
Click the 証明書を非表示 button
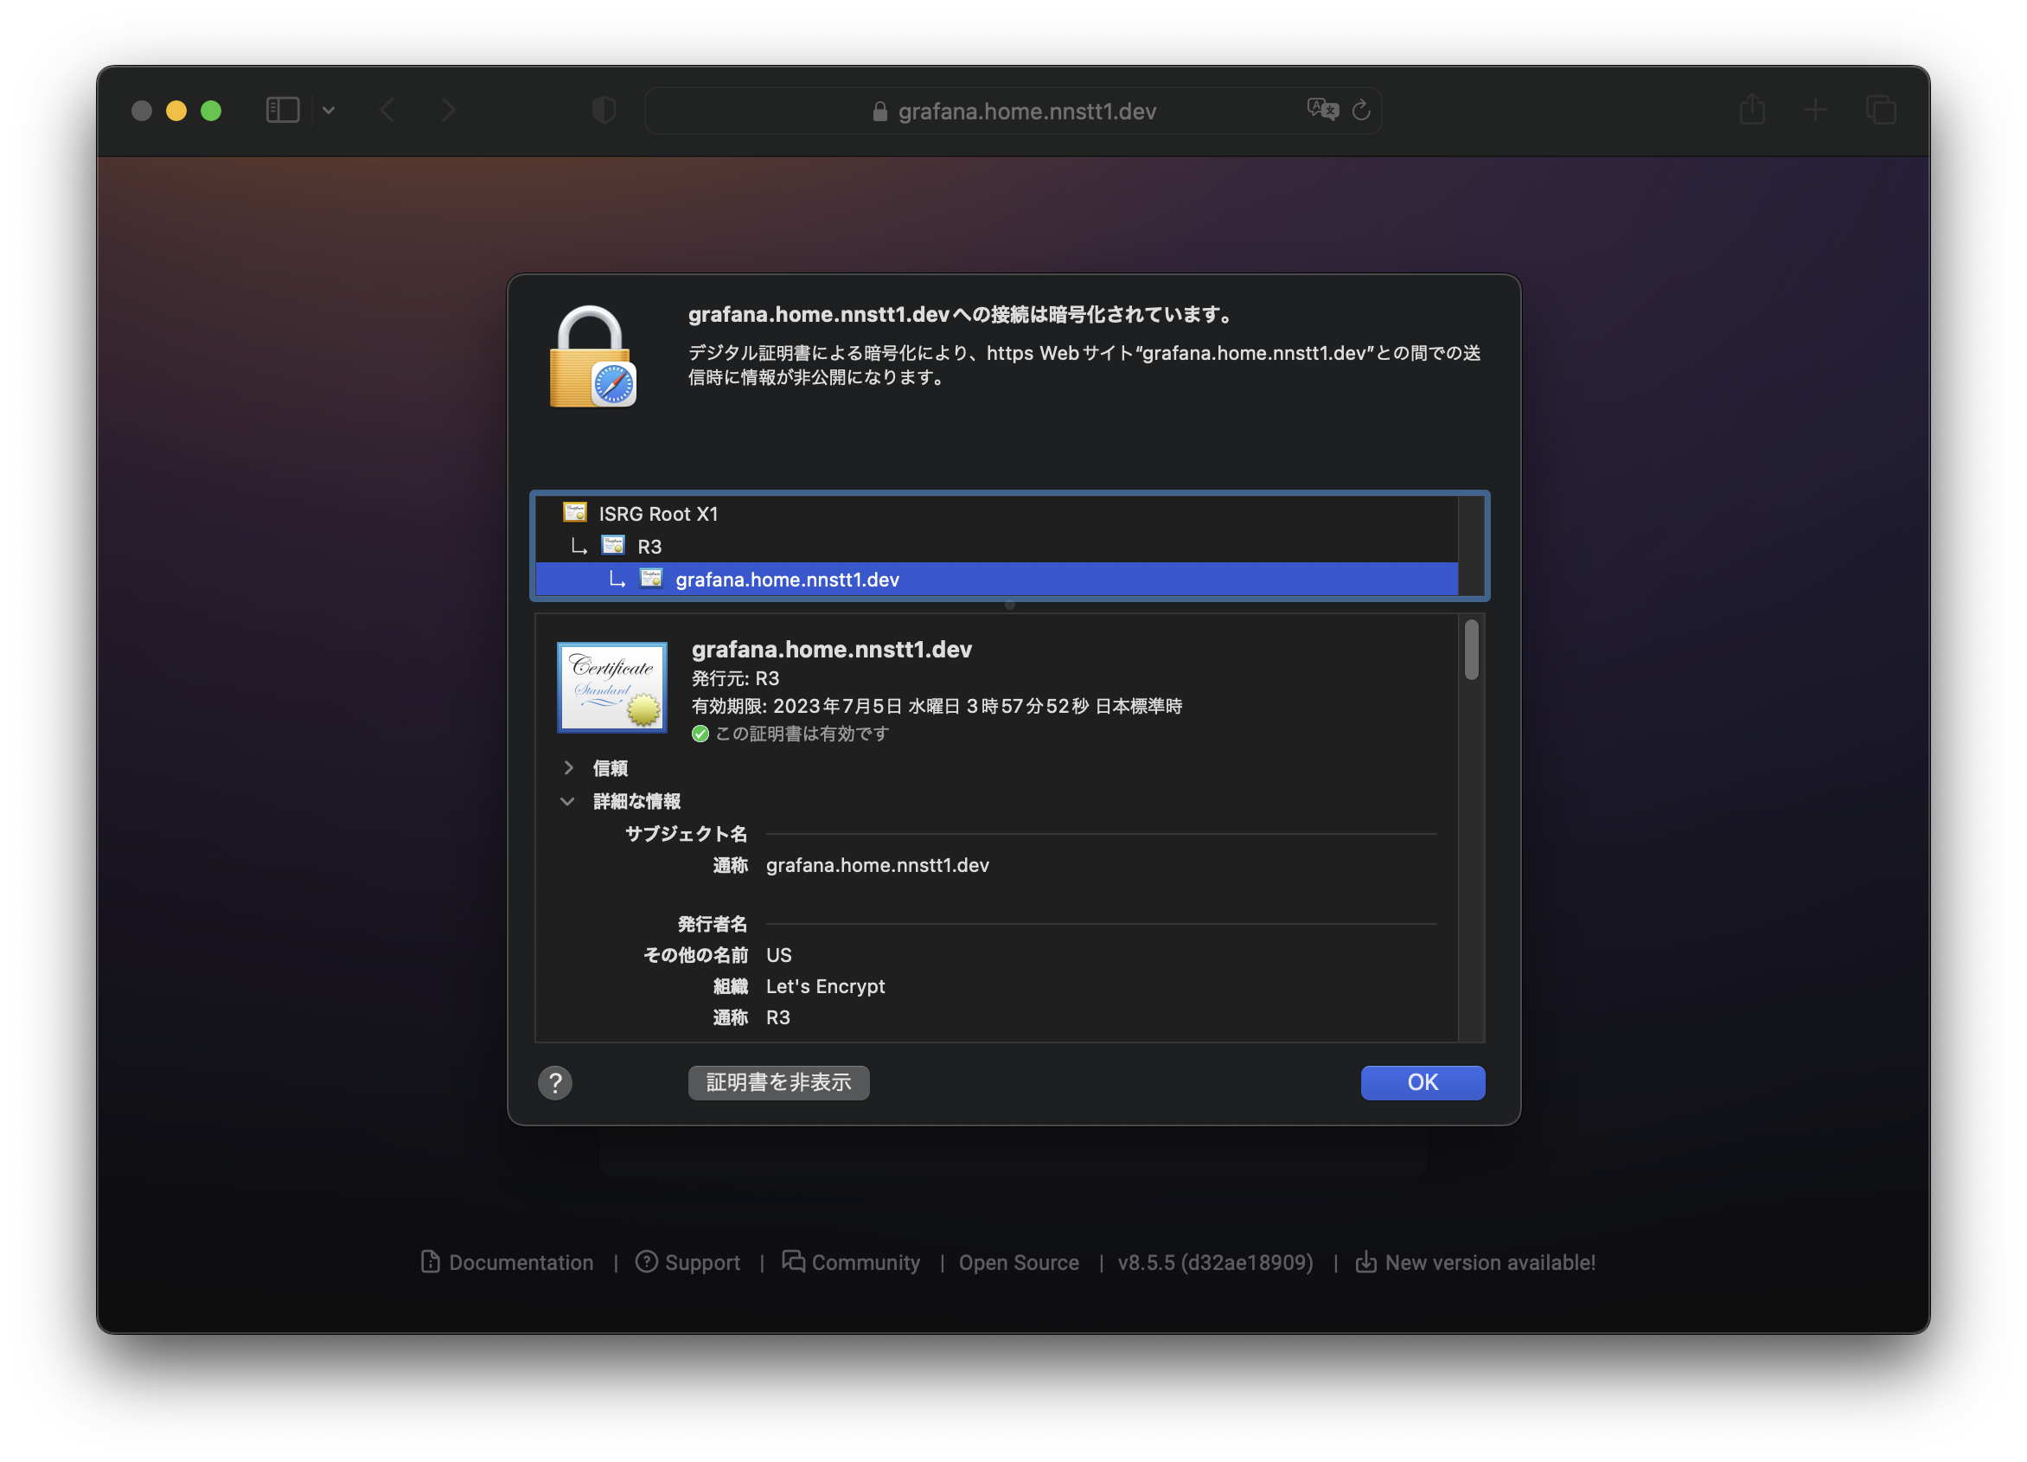point(777,1082)
